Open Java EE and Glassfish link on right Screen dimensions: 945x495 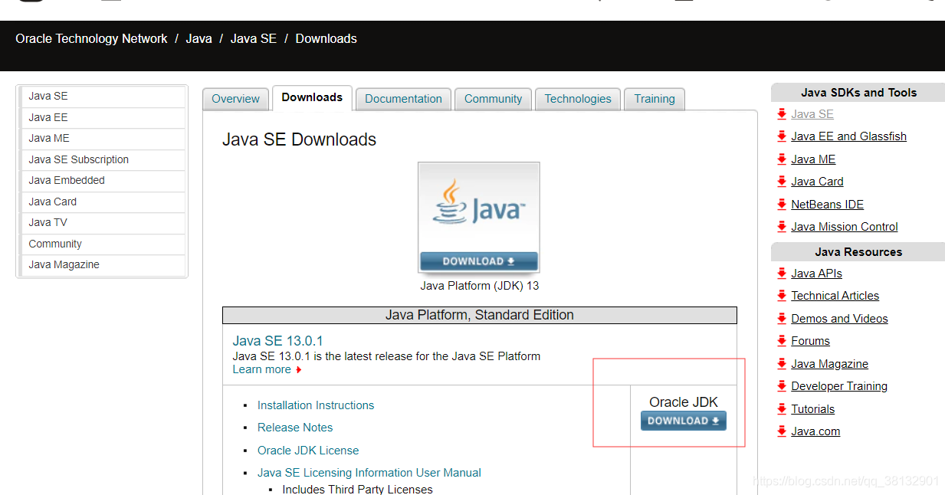click(x=848, y=136)
